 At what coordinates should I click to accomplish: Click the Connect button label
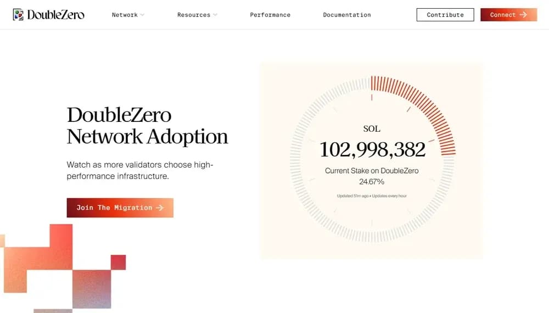pos(502,15)
